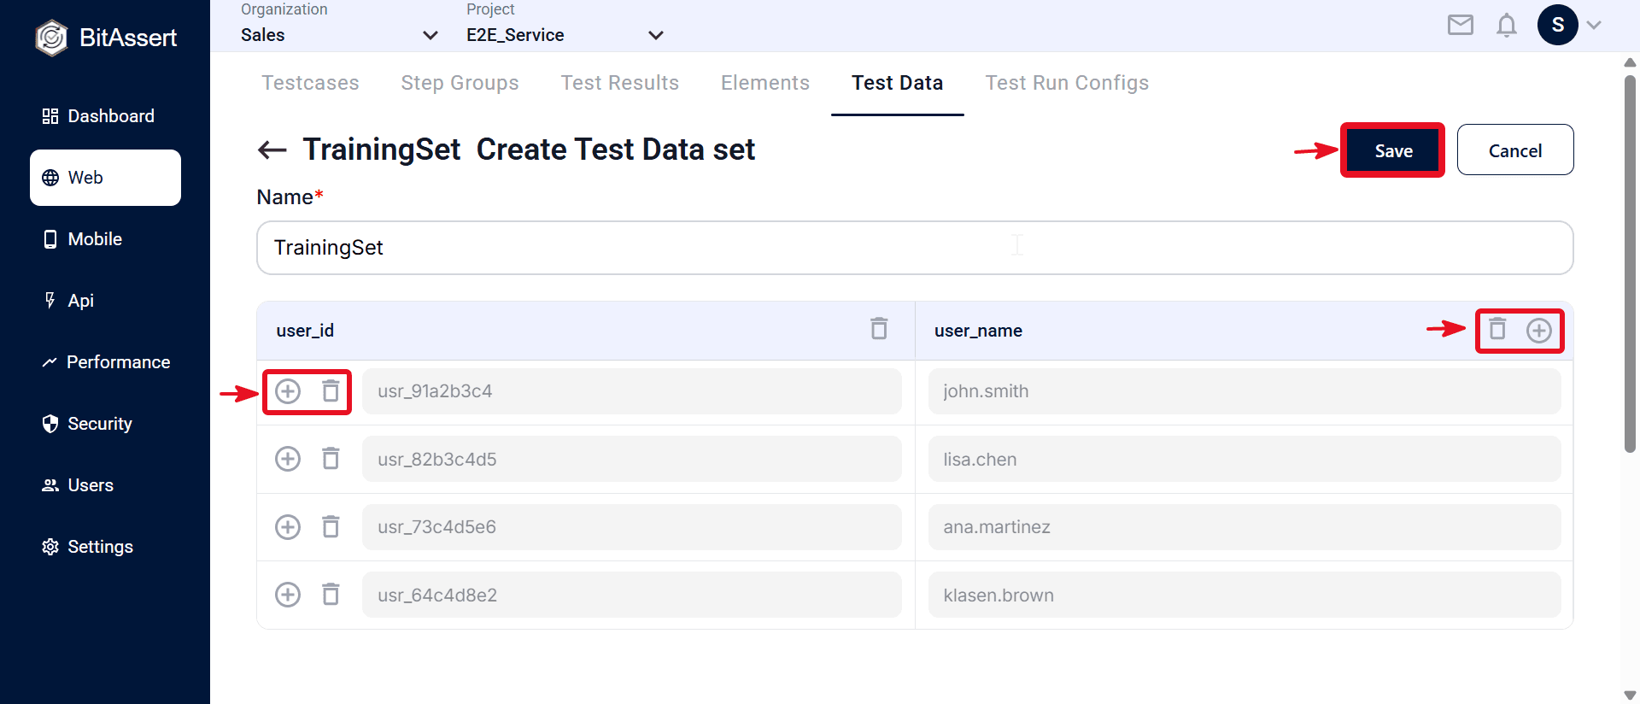
Task: Expand the account menu chevron
Action: point(1594,26)
